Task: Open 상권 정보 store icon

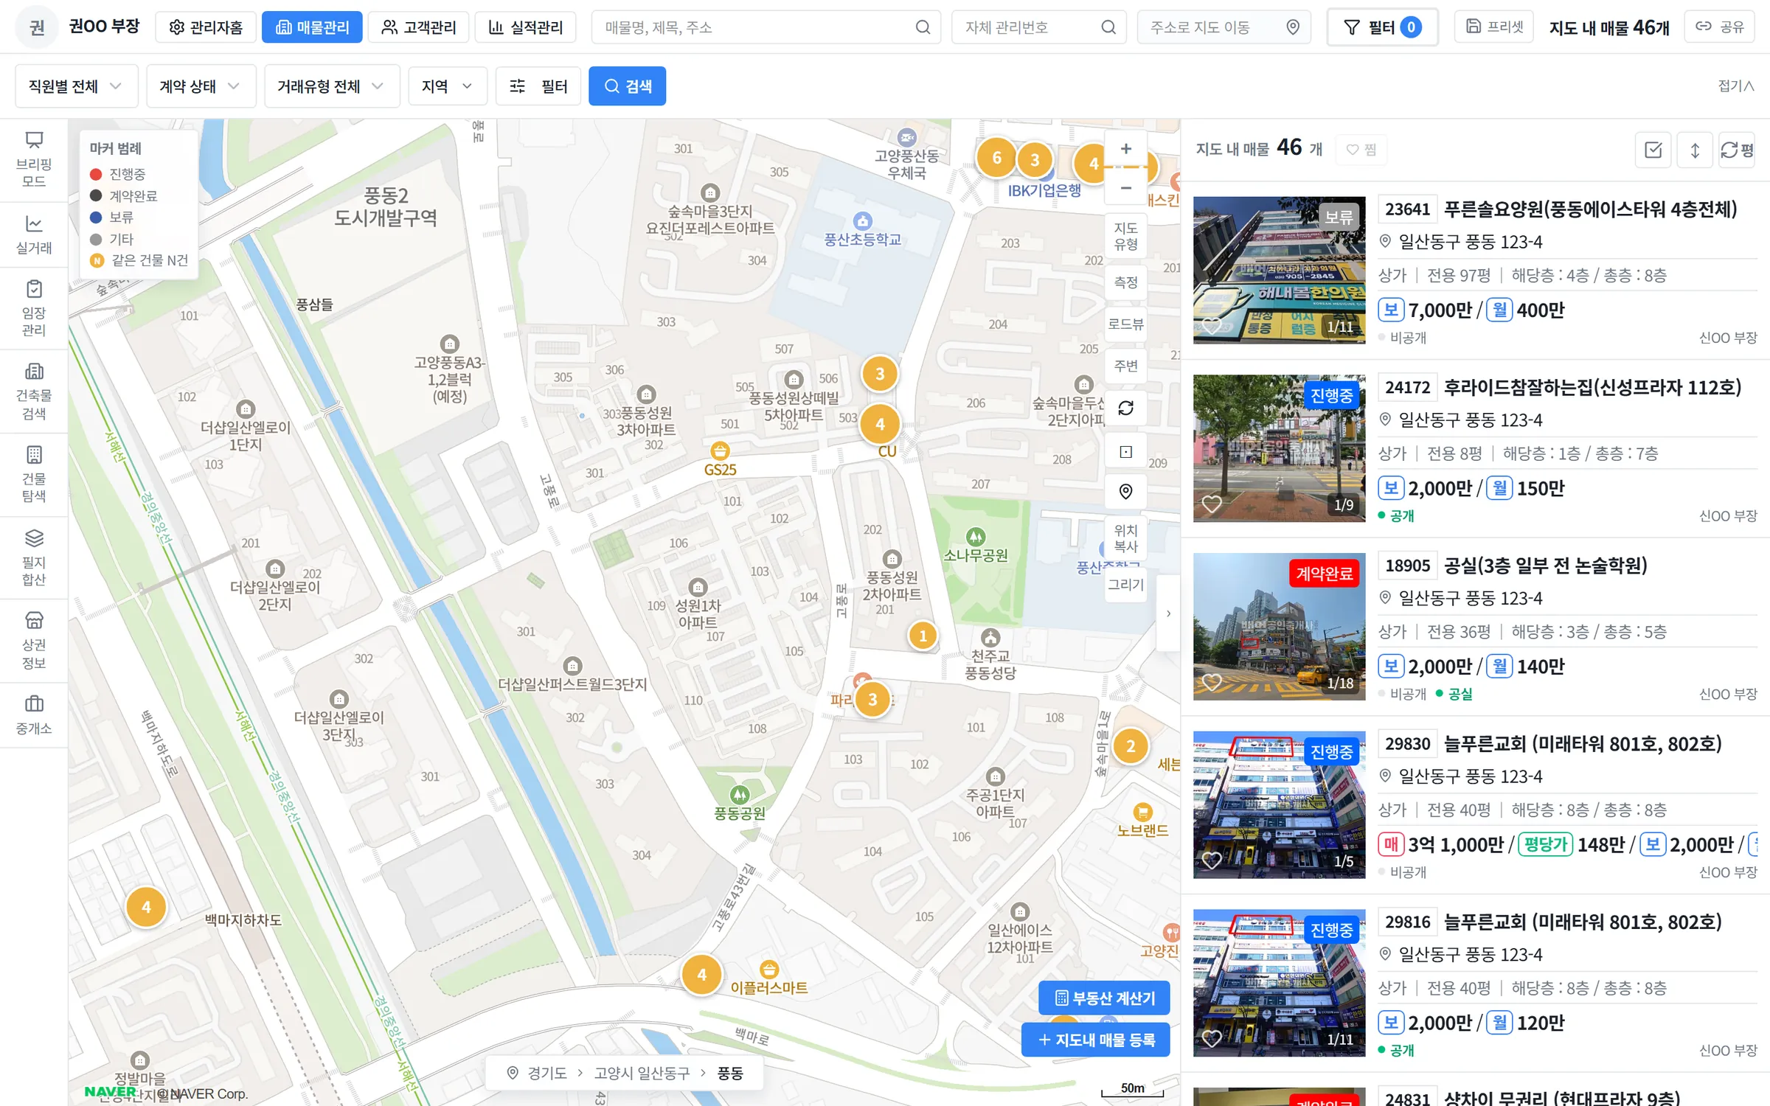Action: click(34, 640)
